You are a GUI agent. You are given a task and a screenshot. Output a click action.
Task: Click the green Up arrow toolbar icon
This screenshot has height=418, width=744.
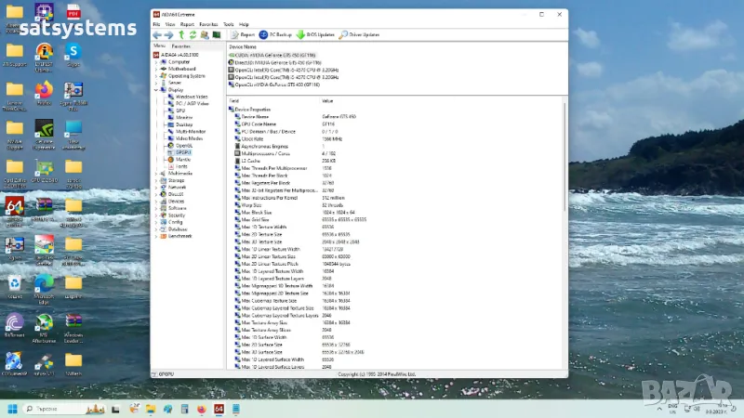click(181, 34)
